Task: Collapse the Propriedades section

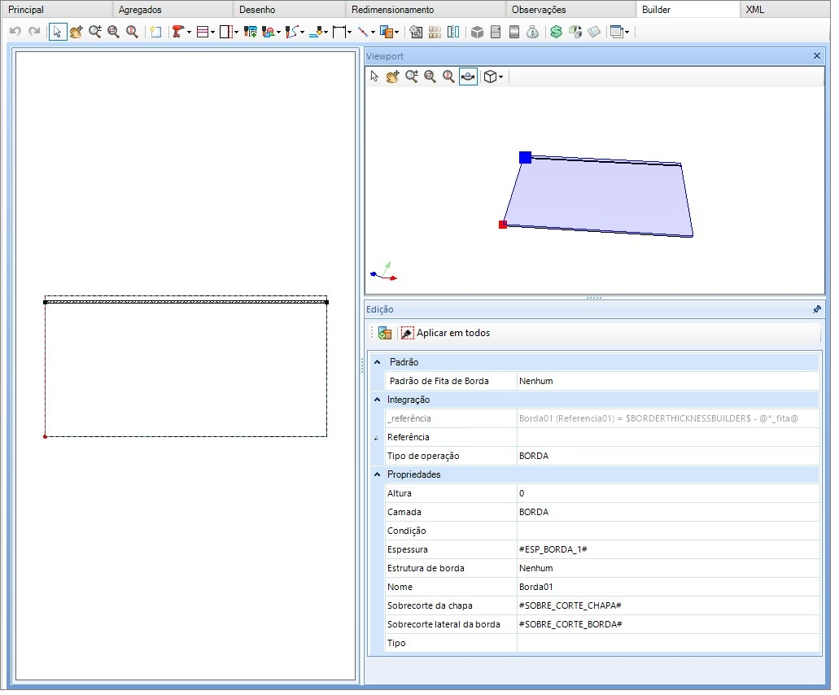Action: click(x=378, y=474)
